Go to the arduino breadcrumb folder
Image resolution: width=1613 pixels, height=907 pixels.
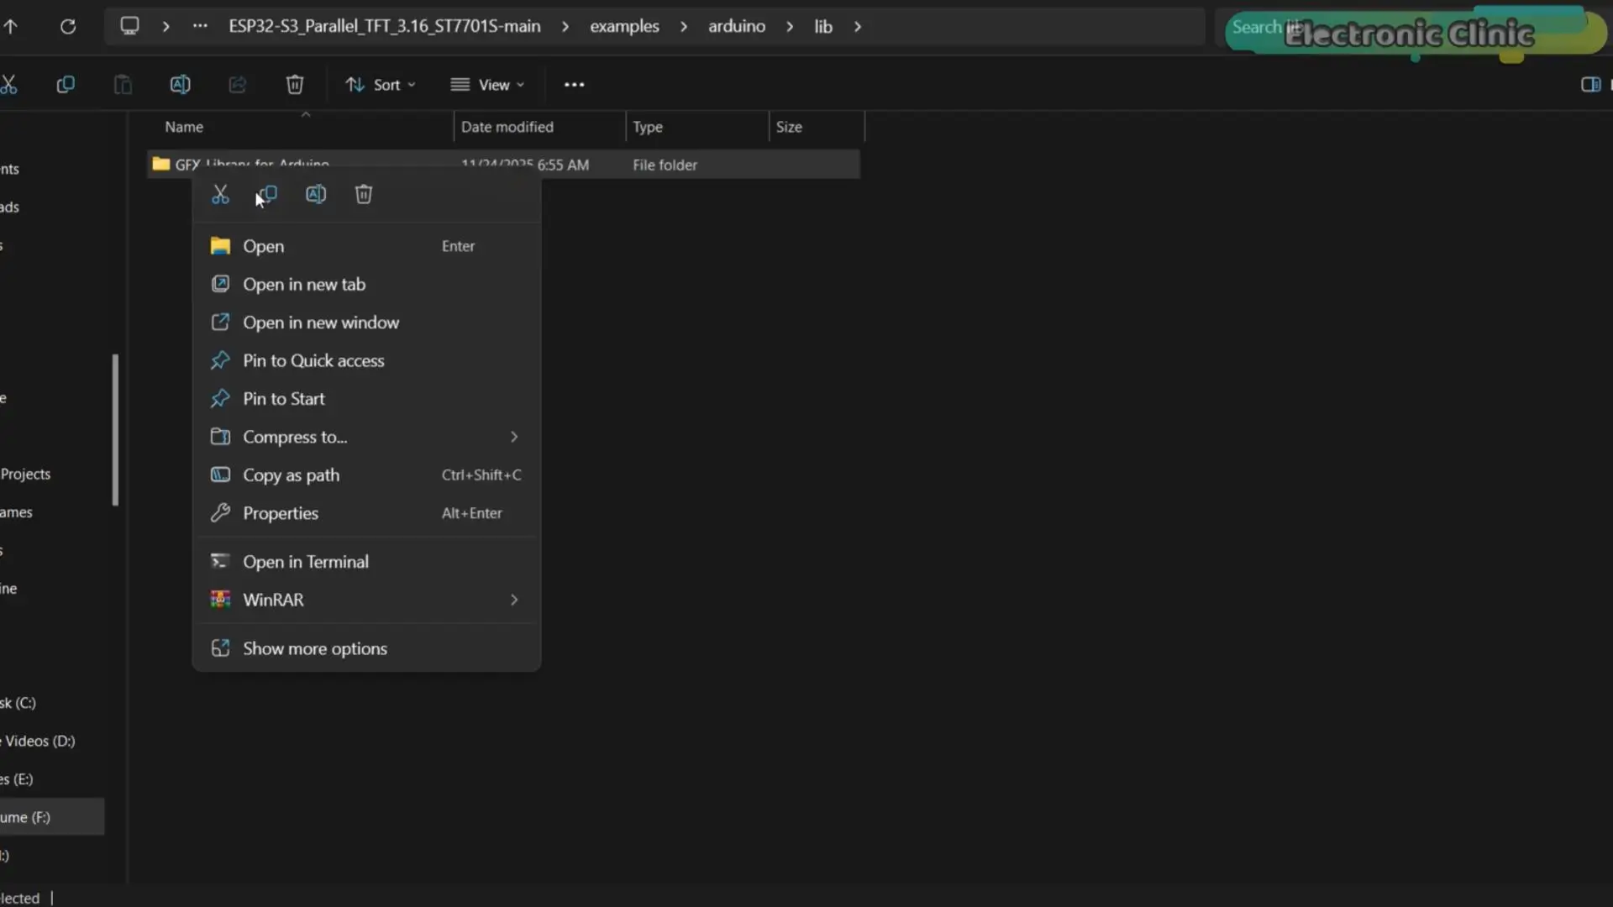point(737,26)
